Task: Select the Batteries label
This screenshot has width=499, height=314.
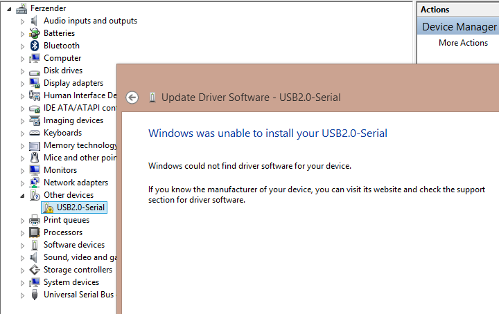Action: 59,33
